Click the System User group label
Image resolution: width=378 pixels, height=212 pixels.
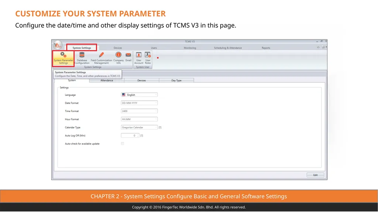point(143,67)
